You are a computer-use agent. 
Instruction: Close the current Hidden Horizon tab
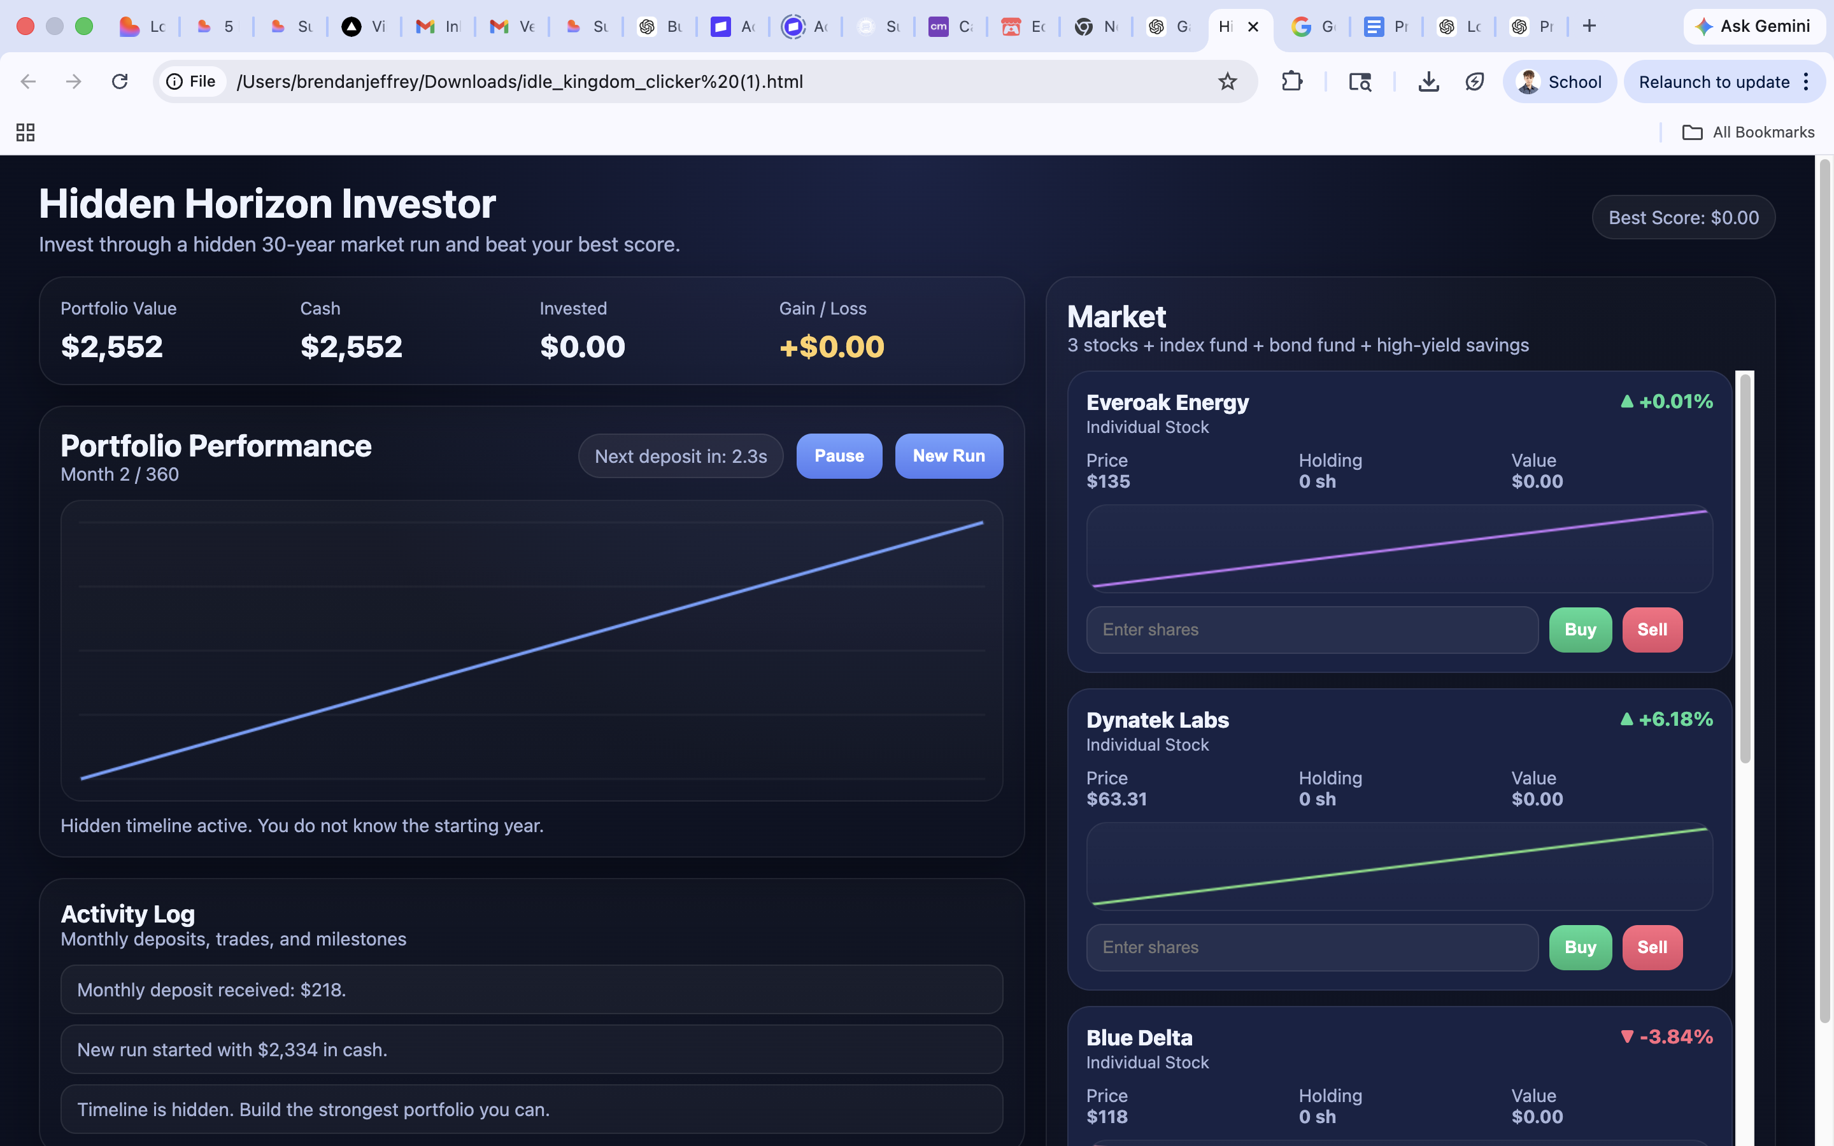pos(1253,27)
